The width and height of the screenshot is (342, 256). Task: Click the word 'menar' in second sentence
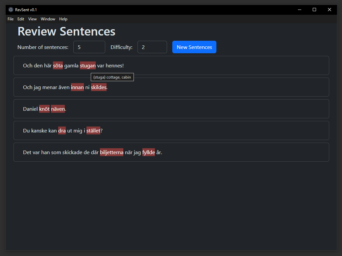[50, 87]
